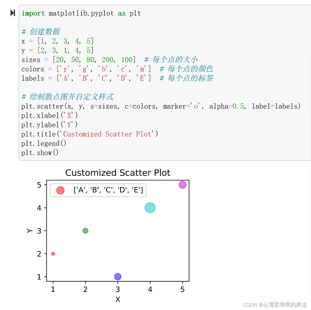
Task: Click the plt.scatter code line
Action: tap(161, 106)
